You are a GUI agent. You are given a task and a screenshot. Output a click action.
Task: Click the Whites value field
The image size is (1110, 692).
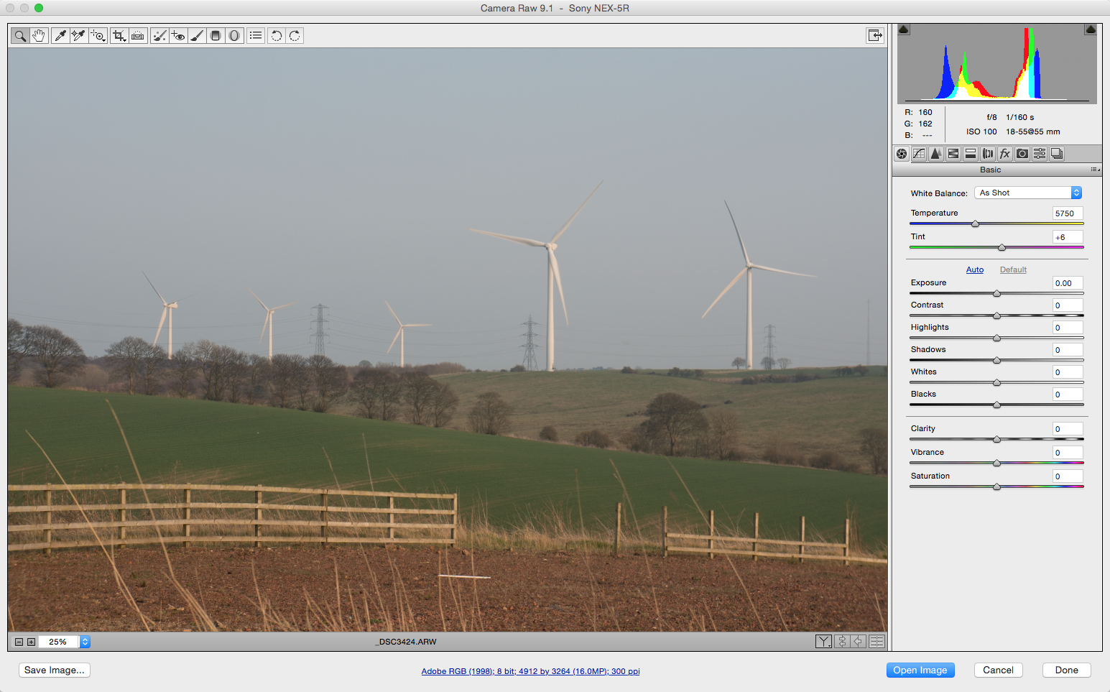pyautogui.click(x=1068, y=372)
